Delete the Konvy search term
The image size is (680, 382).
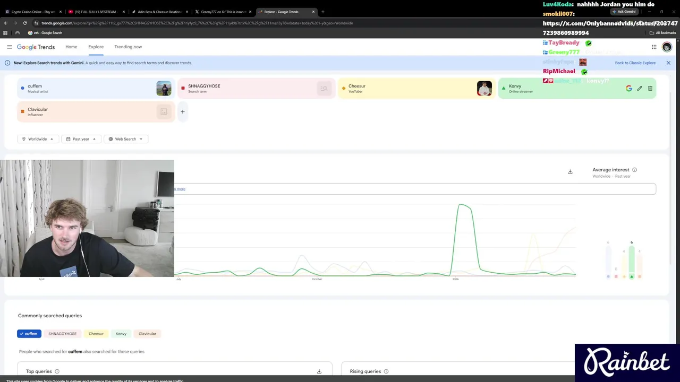[650, 89]
